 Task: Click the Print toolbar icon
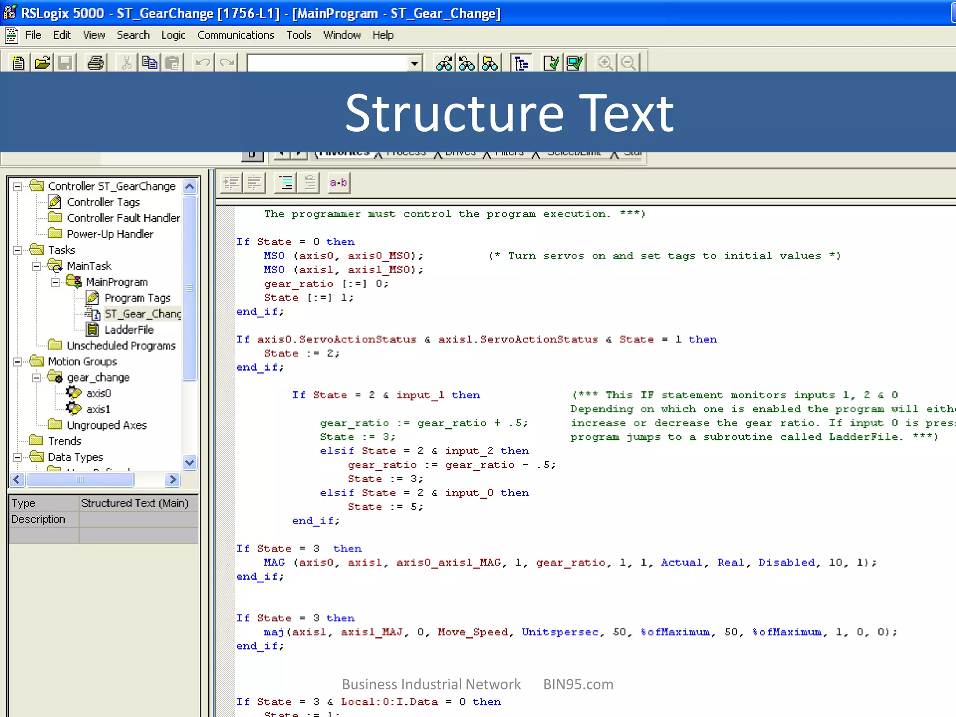96,63
